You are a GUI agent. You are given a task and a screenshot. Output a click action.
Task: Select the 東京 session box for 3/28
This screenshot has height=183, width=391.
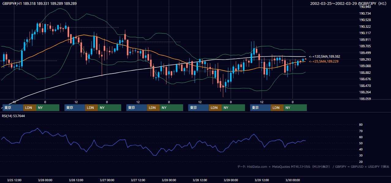tap(199, 108)
